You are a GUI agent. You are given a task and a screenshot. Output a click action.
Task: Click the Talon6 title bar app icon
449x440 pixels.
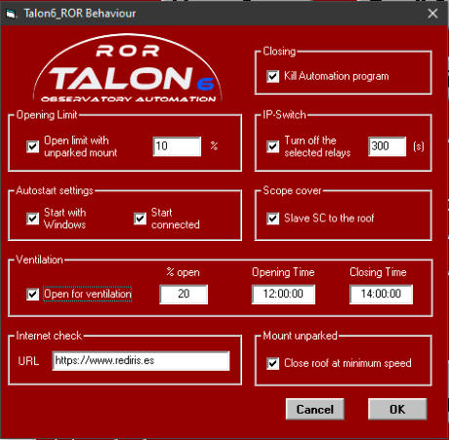click(x=11, y=14)
